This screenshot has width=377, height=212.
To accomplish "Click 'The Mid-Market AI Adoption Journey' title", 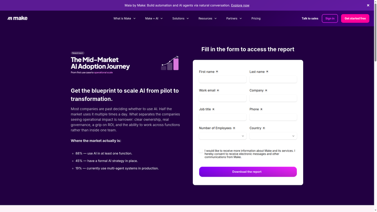I will [100, 63].
